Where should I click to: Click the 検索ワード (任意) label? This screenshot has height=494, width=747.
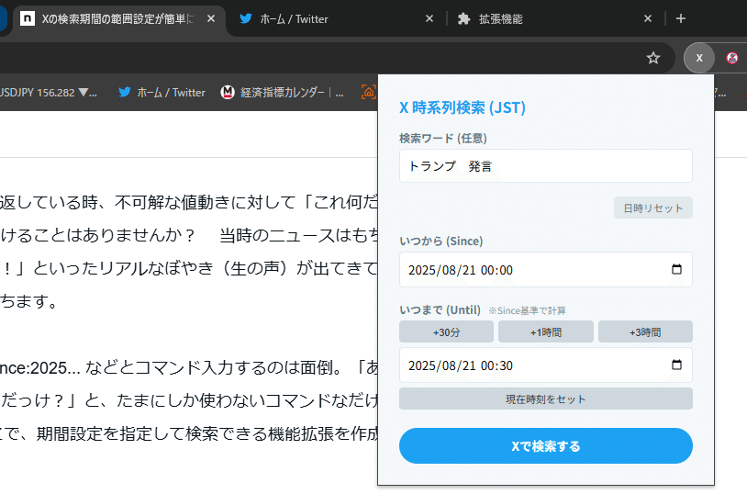pos(443,139)
